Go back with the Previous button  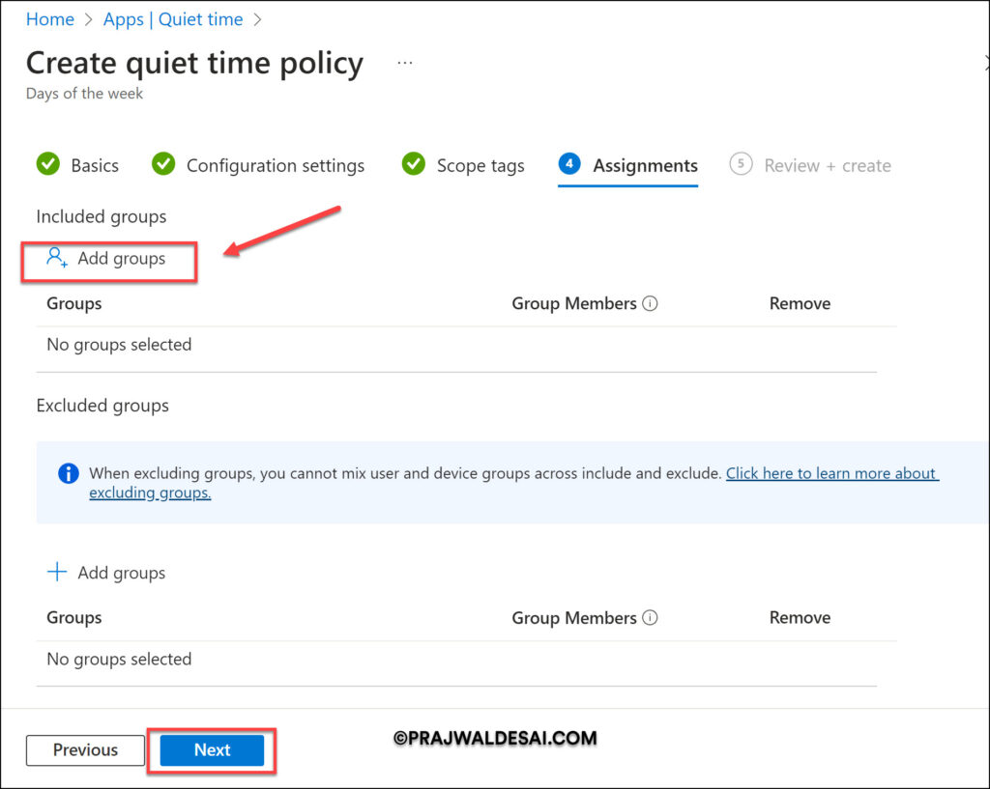tap(85, 750)
